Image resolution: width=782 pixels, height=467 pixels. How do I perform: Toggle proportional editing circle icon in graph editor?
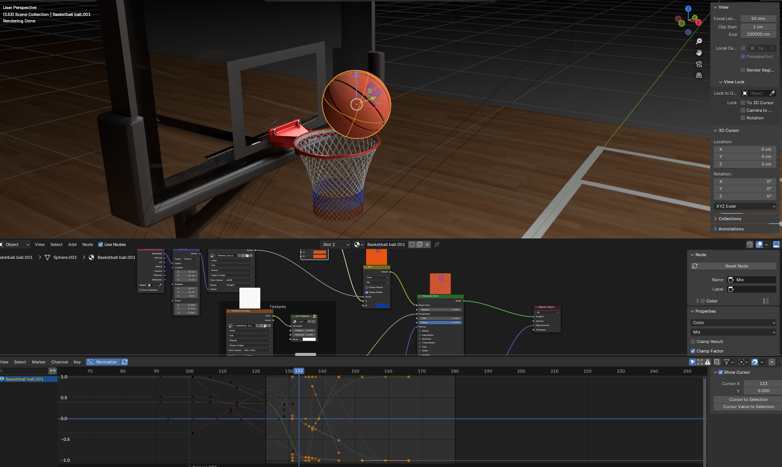tap(771, 362)
